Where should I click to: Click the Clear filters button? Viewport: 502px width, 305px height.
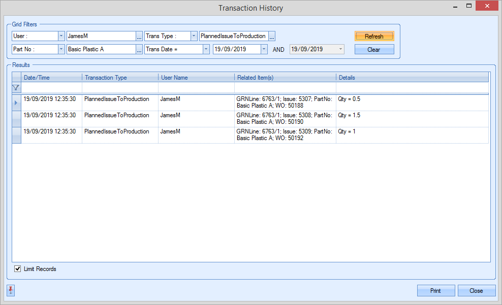[x=374, y=50]
